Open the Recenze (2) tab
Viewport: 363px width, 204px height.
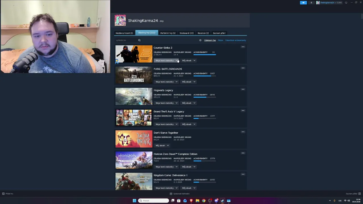click(203, 33)
